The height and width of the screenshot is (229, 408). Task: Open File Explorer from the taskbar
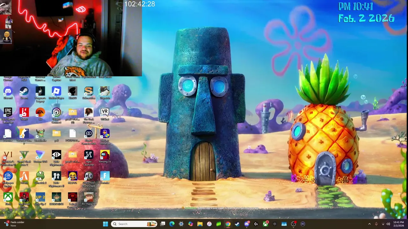click(x=200, y=224)
